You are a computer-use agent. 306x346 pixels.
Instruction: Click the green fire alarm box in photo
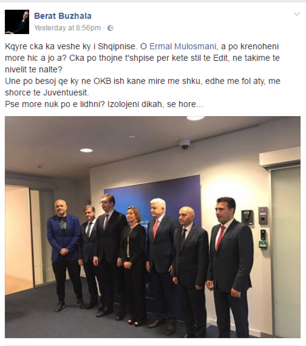pos(263,244)
